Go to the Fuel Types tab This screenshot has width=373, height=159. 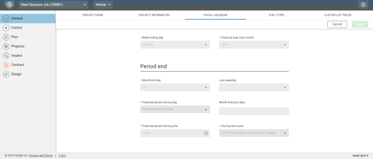pyautogui.click(x=276, y=15)
